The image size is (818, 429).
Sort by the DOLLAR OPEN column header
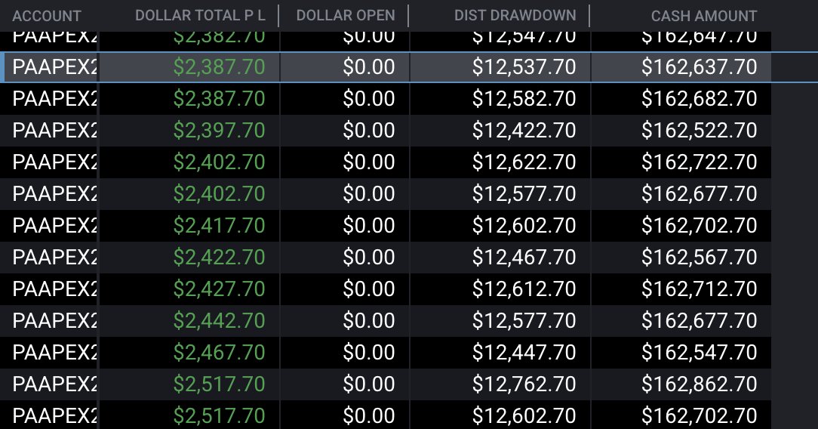click(346, 16)
